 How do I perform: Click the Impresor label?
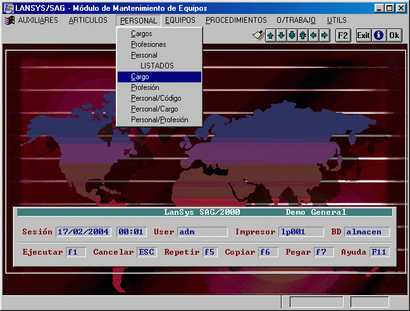coord(255,232)
